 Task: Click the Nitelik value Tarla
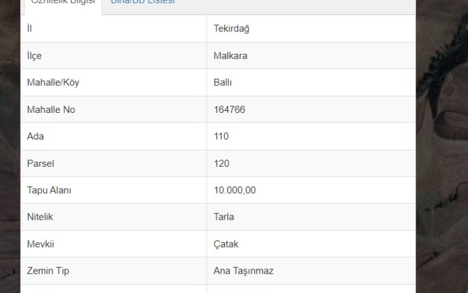click(x=224, y=217)
